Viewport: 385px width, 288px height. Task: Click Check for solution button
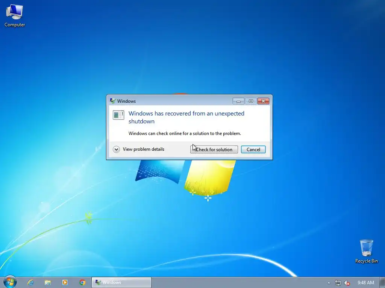tap(214, 149)
